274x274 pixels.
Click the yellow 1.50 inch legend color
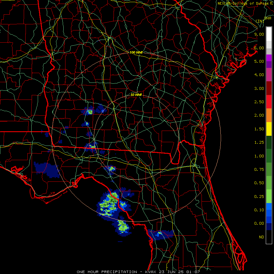click(269, 129)
